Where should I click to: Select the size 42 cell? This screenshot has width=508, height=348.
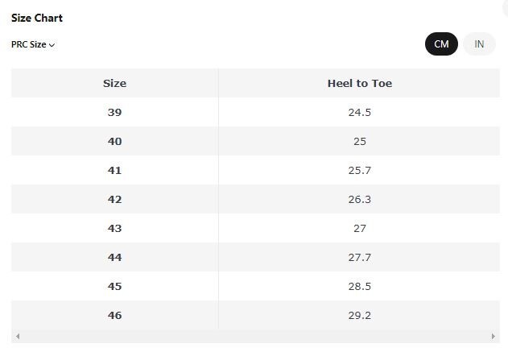pos(114,199)
